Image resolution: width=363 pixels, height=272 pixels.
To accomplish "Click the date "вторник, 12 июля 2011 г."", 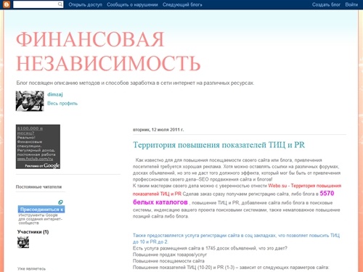I will pos(158,130).
